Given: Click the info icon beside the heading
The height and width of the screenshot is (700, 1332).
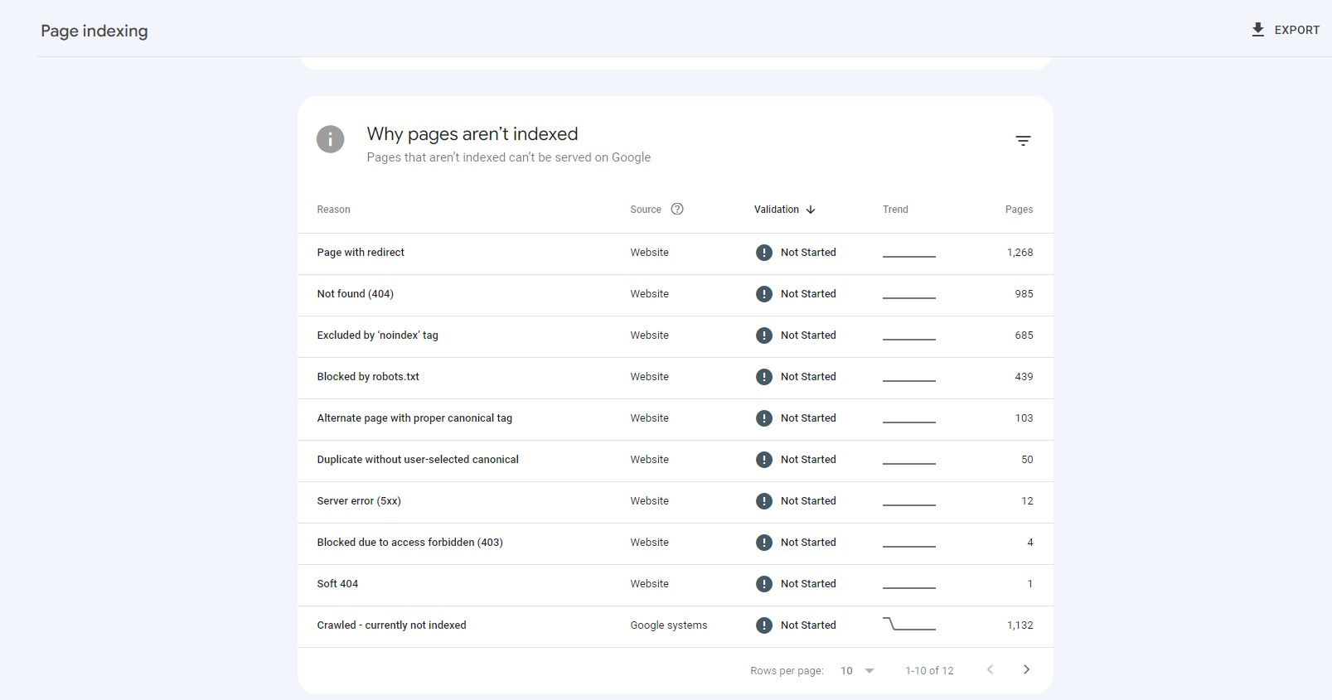Looking at the screenshot, I should pos(330,139).
